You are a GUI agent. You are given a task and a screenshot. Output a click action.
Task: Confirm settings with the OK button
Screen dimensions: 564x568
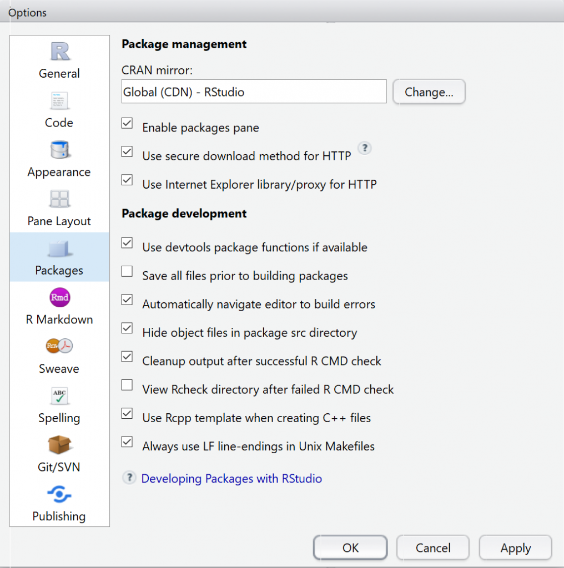350,547
